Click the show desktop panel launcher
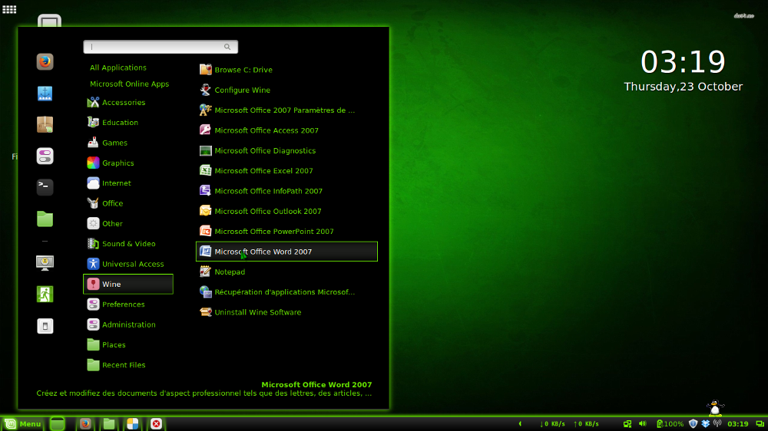Screen dimensions: 768x431 tap(58, 423)
